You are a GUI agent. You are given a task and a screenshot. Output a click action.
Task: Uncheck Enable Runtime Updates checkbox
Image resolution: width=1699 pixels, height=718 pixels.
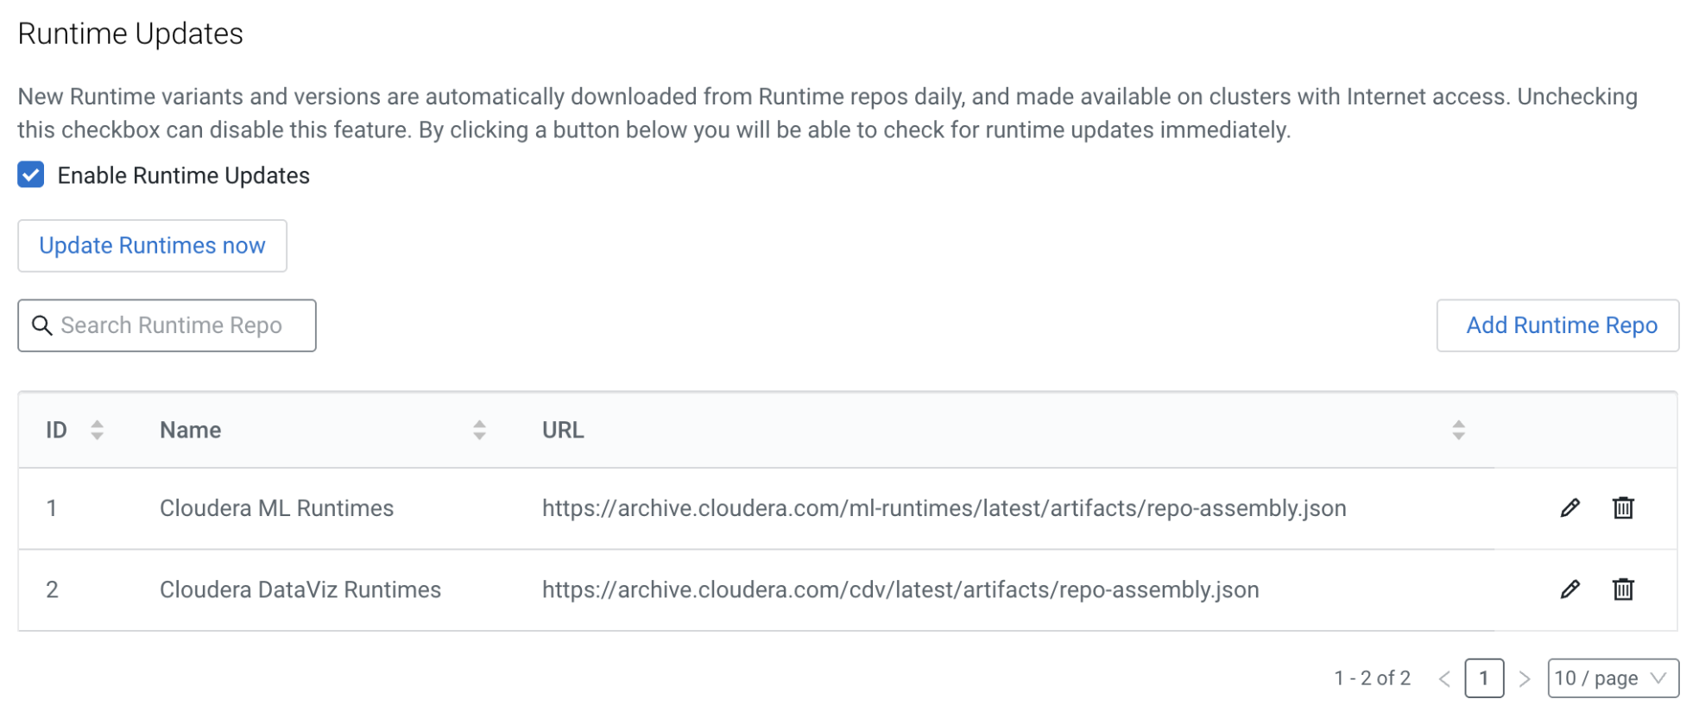[31, 175]
